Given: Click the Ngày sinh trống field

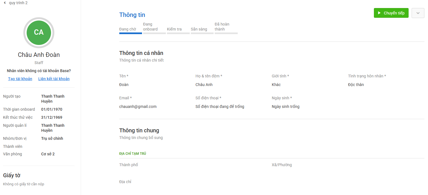Looking at the screenshot, I should pyautogui.click(x=285, y=107).
